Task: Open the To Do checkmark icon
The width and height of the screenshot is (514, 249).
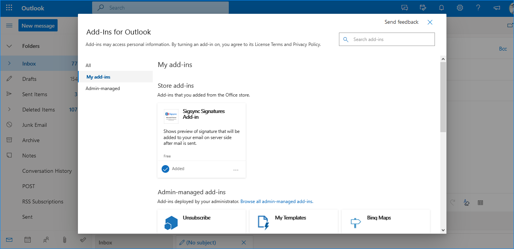Action: pyautogui.click(x=83, y=240)
